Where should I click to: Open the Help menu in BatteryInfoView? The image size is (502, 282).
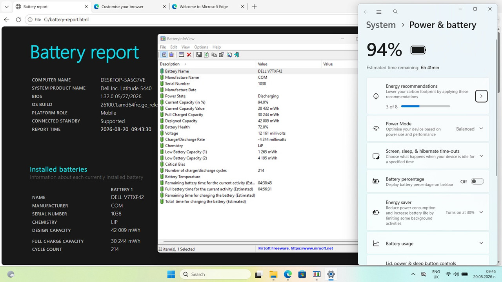coord(216,47)
